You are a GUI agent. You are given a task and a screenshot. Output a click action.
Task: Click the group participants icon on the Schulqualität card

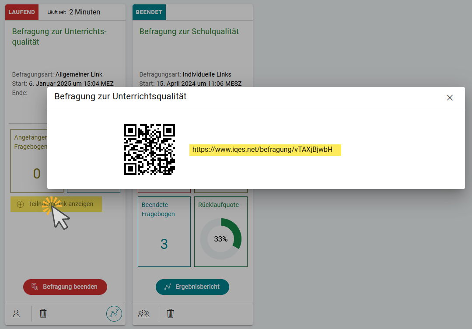click(143, 314)
